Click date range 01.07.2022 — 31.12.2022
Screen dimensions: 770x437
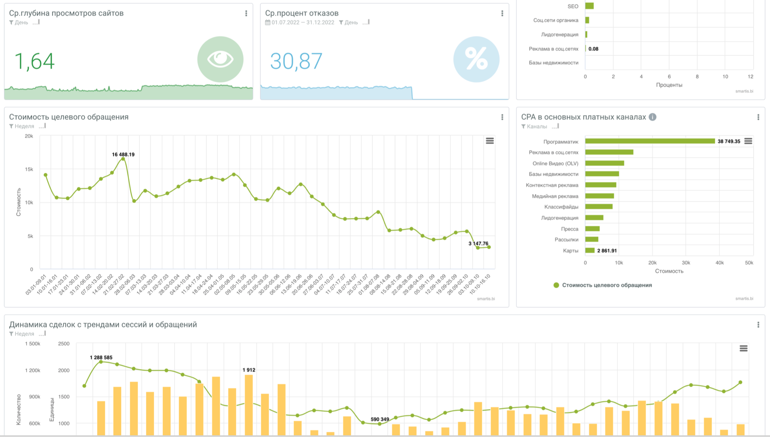[x=302, y=23]
